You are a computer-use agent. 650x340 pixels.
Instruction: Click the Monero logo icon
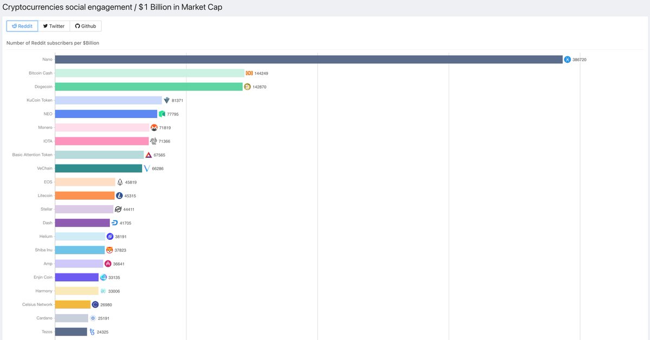click(x=154, y=128)
